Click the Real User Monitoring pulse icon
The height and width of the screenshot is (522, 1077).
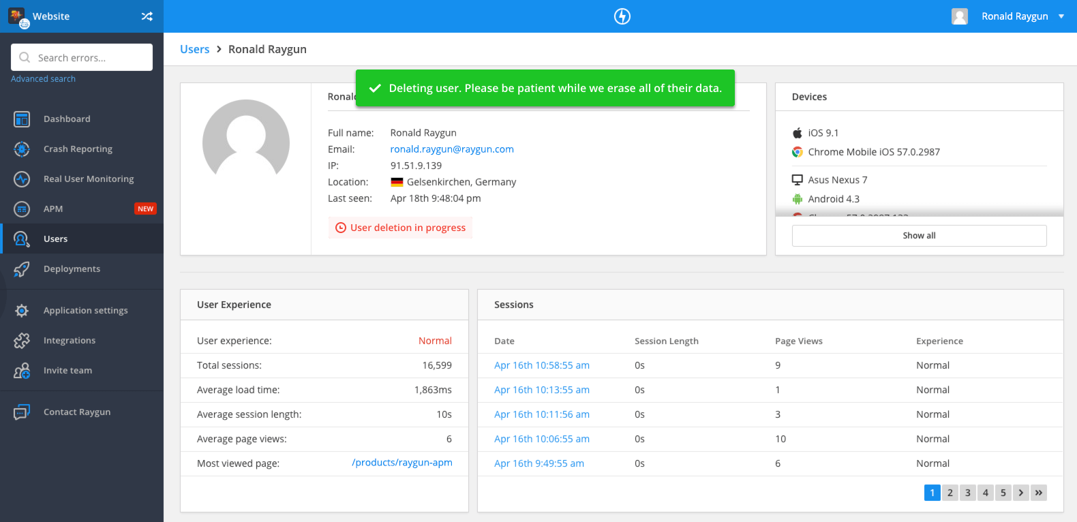click(22, 179)
